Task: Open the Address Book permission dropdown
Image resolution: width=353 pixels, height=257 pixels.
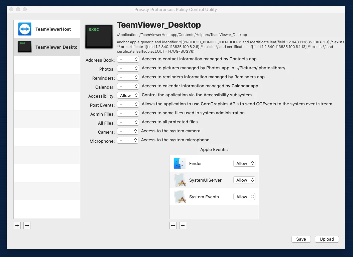Action: (128, 59)
